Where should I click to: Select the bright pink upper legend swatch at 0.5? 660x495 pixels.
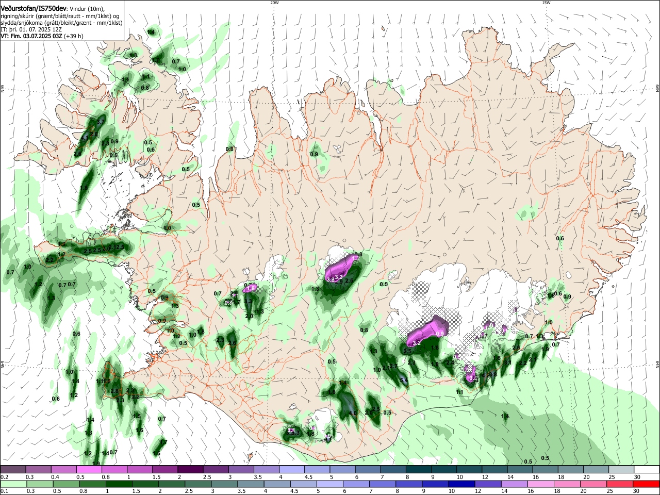tap(89, 469)
